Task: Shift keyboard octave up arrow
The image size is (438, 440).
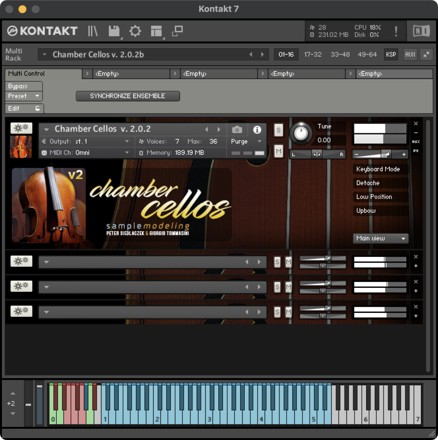Action: [x=12, y=394]
